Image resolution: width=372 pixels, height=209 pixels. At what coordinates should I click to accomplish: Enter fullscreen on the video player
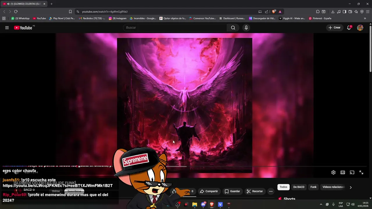point(361,172)
